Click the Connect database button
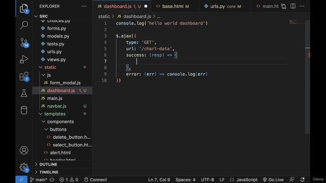This screenshot has height=183, width=326. pyautogui.click(x=95, y=179)
